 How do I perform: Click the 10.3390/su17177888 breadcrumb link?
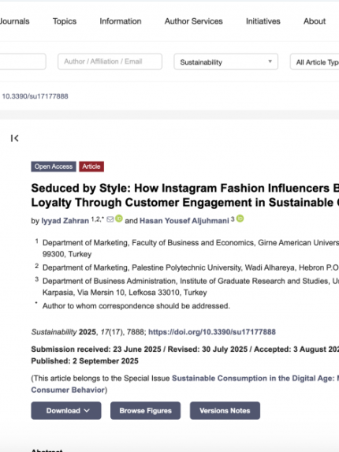(x=35, y=96)
